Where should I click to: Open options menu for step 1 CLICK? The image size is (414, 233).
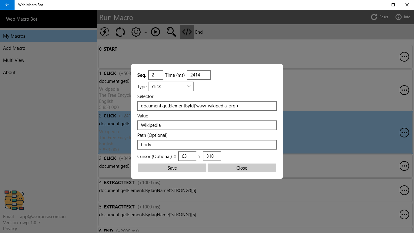[404, 90]
